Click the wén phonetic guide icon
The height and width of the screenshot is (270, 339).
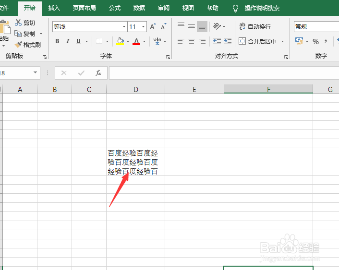157,41
